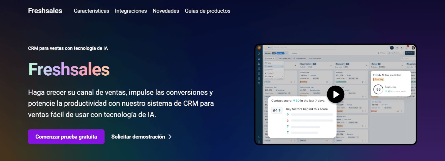Click the Search your CRM field
This screenshot has width=445, height=161.
pos(304,48)
